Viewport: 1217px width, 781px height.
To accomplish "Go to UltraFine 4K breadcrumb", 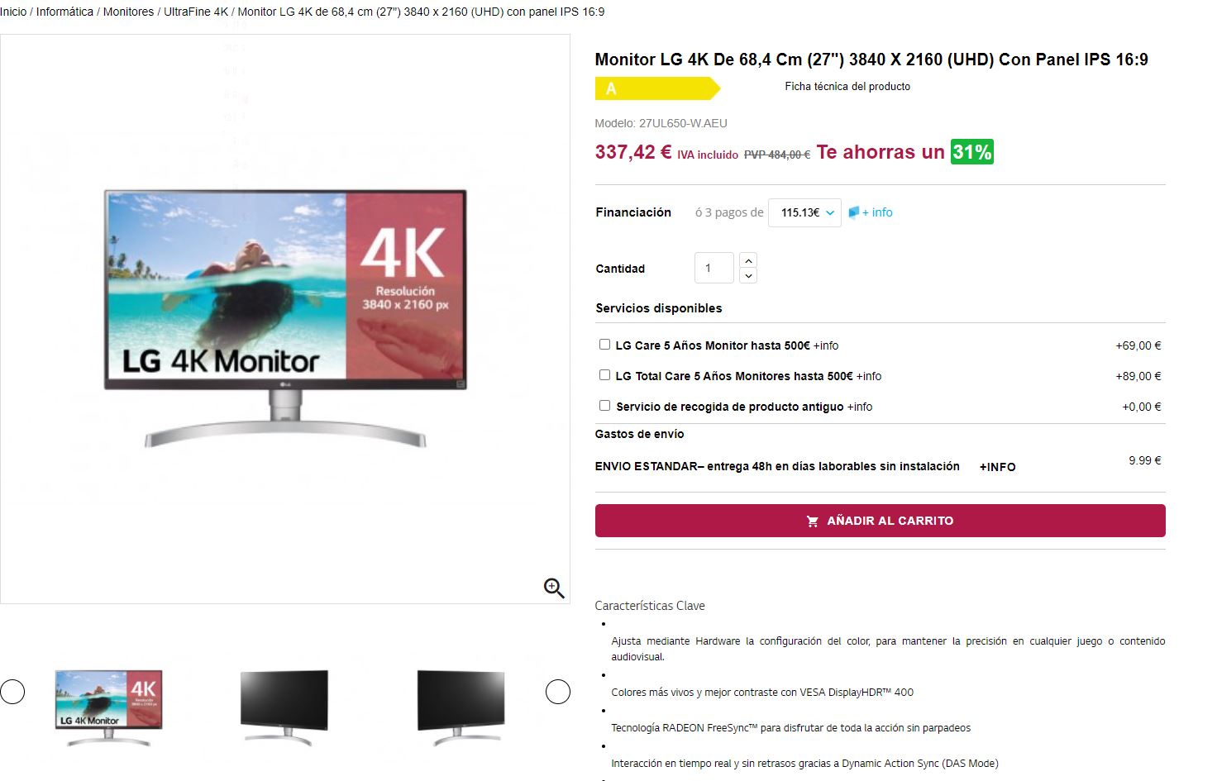I will pyautogui.click(x=196, y=12).
